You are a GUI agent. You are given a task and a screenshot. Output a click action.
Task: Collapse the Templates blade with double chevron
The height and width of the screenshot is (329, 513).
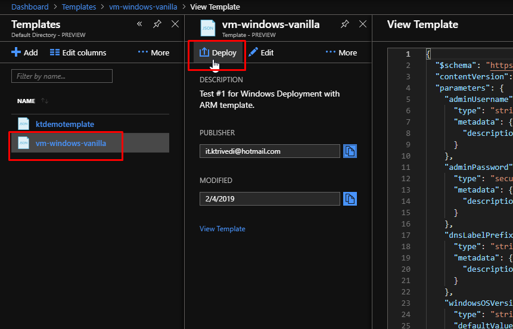[x=139, y=24]
